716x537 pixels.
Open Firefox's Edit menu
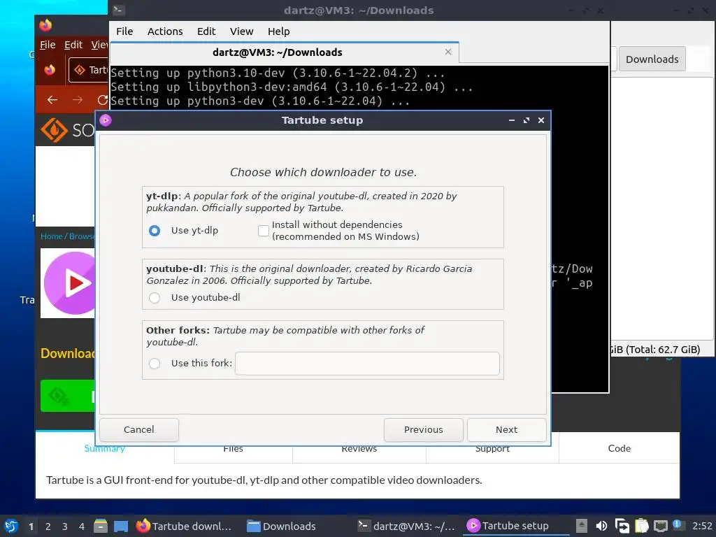click(73, 45)
